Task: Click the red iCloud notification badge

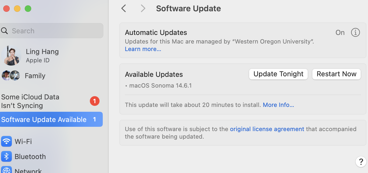Action: pos(94,101)
